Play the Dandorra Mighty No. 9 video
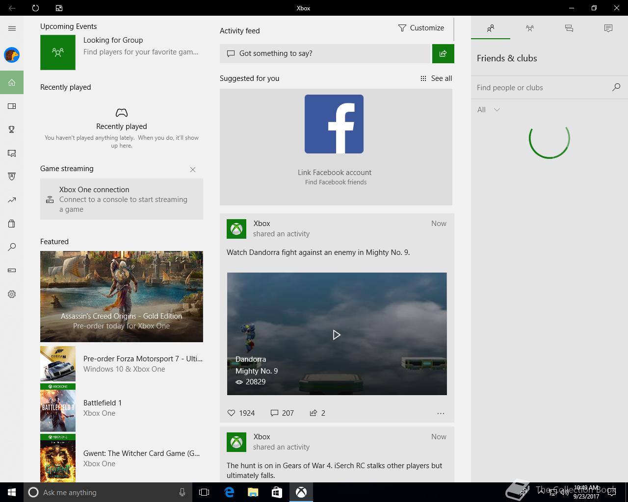628x502 pixels. click(x=337, y=335)
